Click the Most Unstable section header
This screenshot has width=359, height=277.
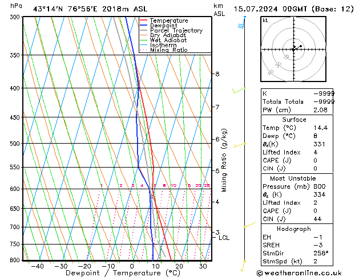[x=293, y=178]
